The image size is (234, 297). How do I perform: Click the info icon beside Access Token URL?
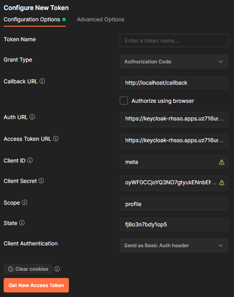[56, 139]
